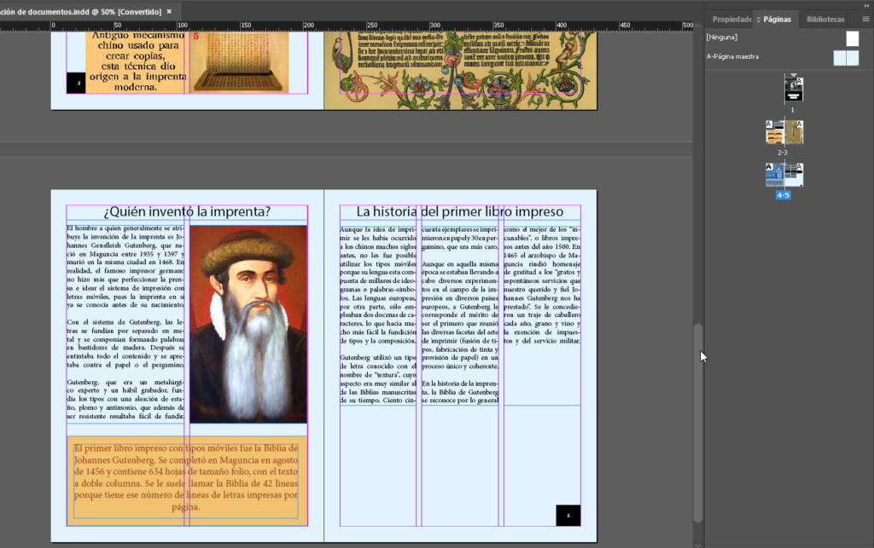The width and height of the screenshot is (874, 548).
Task: Click the horizontal ruler at mark 300
Action: (x=434, y=26)
